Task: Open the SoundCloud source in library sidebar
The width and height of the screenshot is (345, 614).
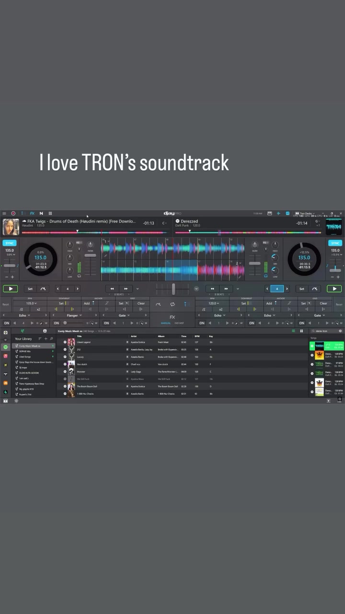Action: (x=6, y=383)
